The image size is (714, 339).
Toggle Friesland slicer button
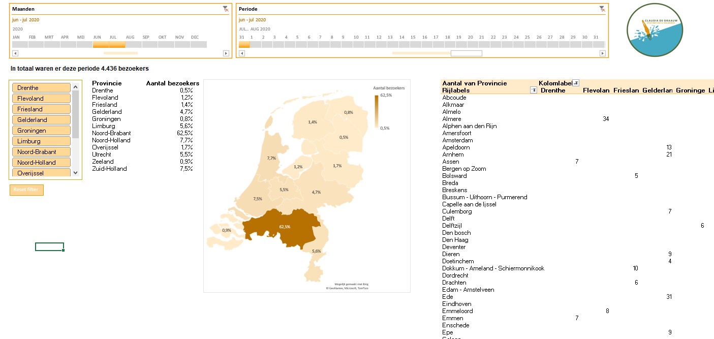[x=41, y=109]
